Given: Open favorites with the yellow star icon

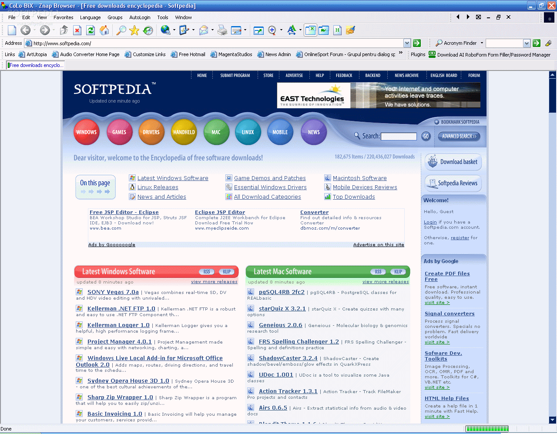Looking at the screenshot, I should pyautogui.click(x=134, y=30).
